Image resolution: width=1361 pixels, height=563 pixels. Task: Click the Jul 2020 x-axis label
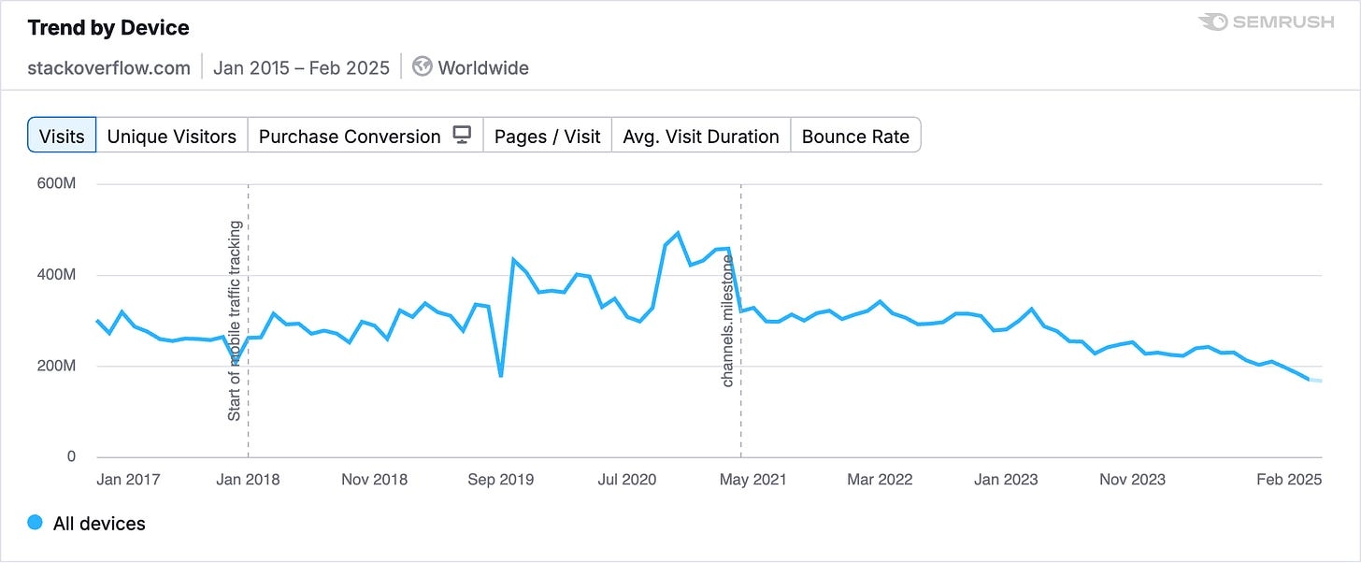pos(626,480)
